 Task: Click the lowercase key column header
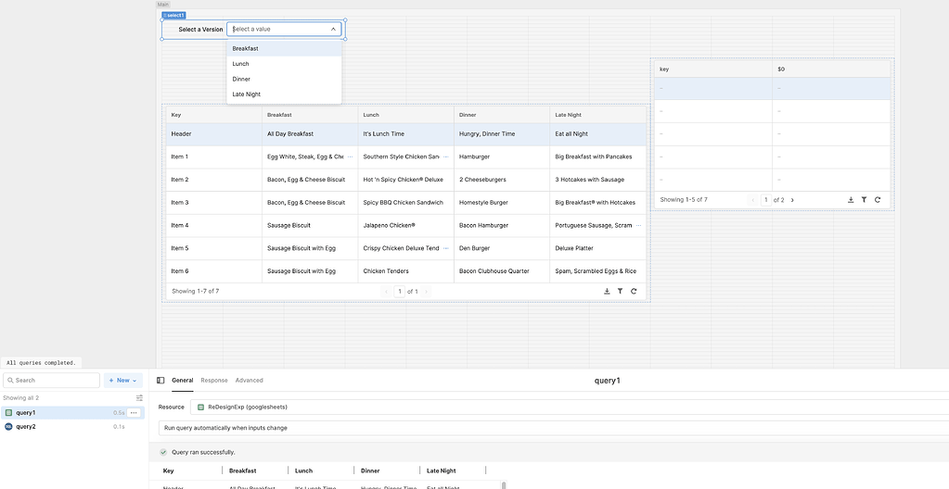point(713,69)
